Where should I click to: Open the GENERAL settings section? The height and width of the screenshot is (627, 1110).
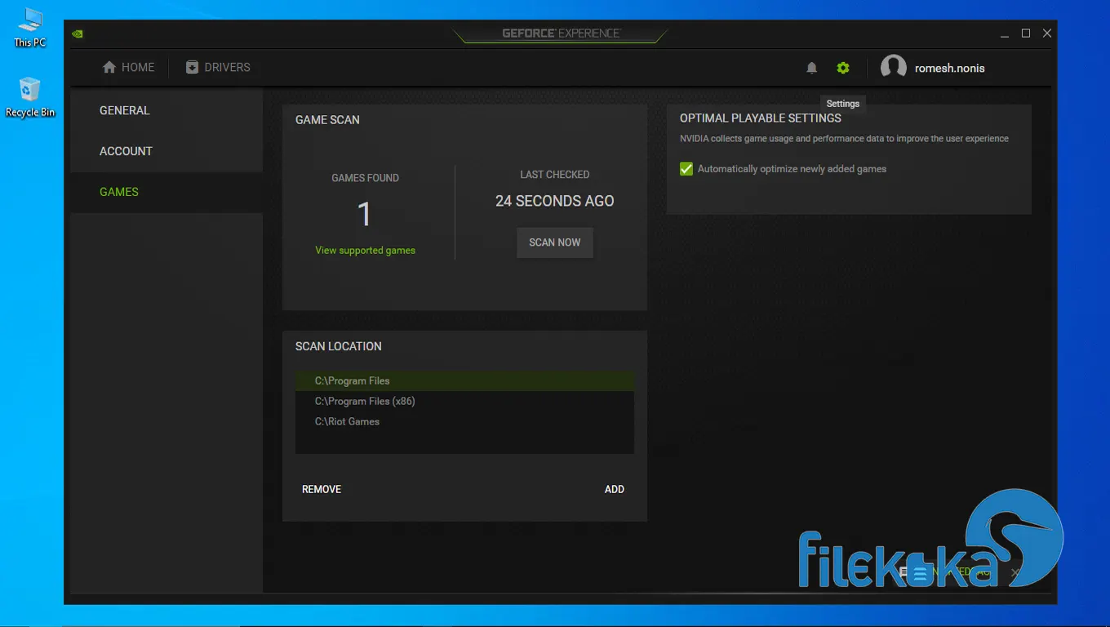click(x=166, y=110)
